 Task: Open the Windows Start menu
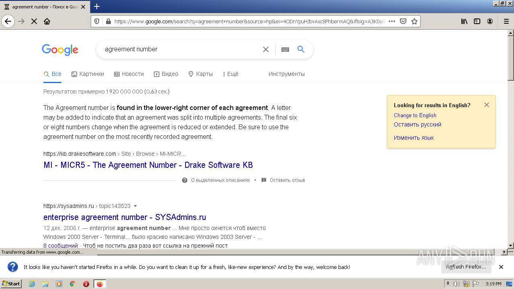11,284
